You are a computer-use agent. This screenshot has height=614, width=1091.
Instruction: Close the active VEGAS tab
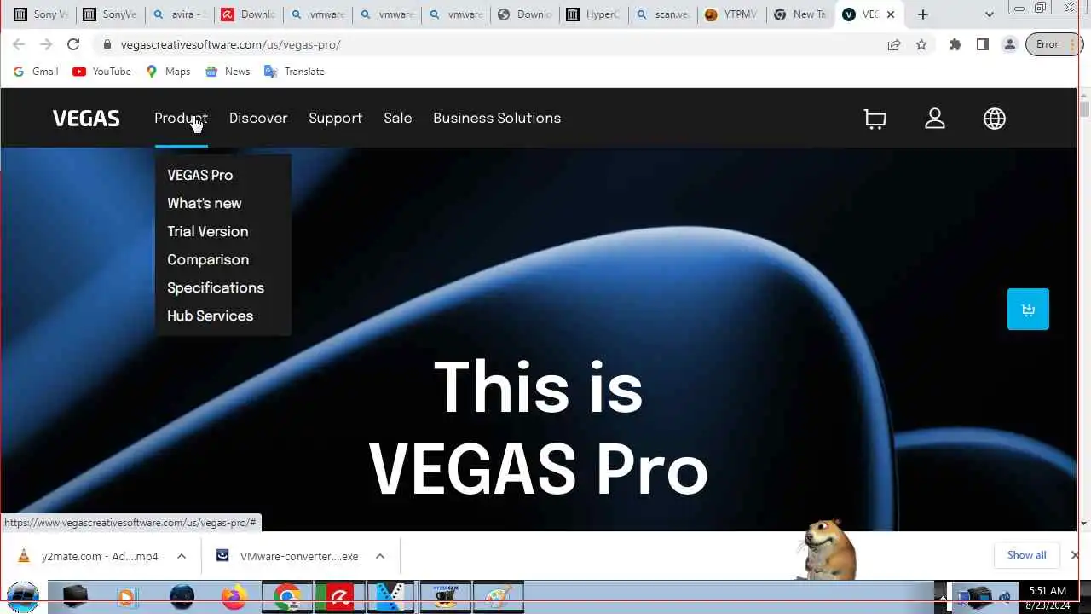[890, 14]
